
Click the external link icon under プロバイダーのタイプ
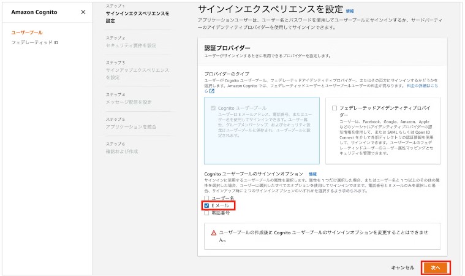point(212,91)
